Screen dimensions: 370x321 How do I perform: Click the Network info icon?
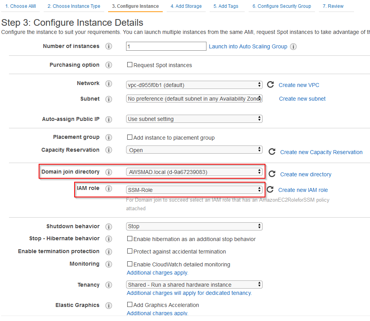pos(109,83)
